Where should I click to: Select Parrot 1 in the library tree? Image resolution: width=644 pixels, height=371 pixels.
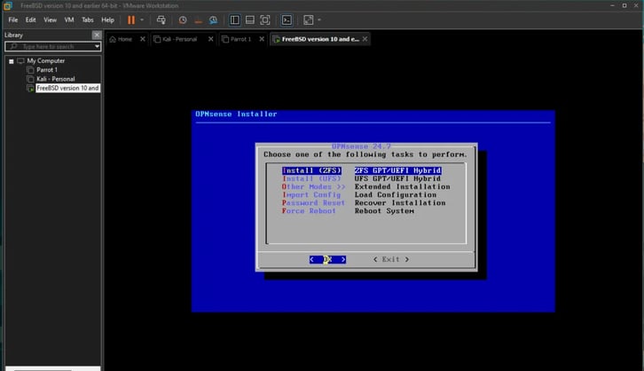[x=46, y=70]
